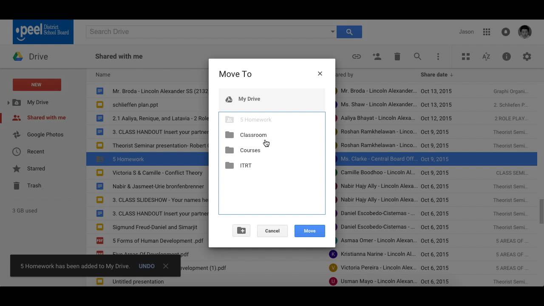Click Usman Mayo's avatar icon
This screenshot has width=544, height=306.
(333, 281)
